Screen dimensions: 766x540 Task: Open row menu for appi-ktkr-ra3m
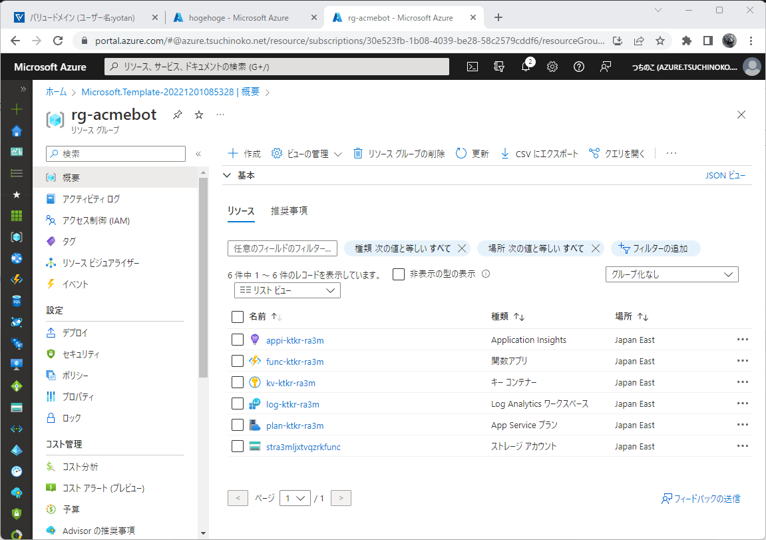743,340
